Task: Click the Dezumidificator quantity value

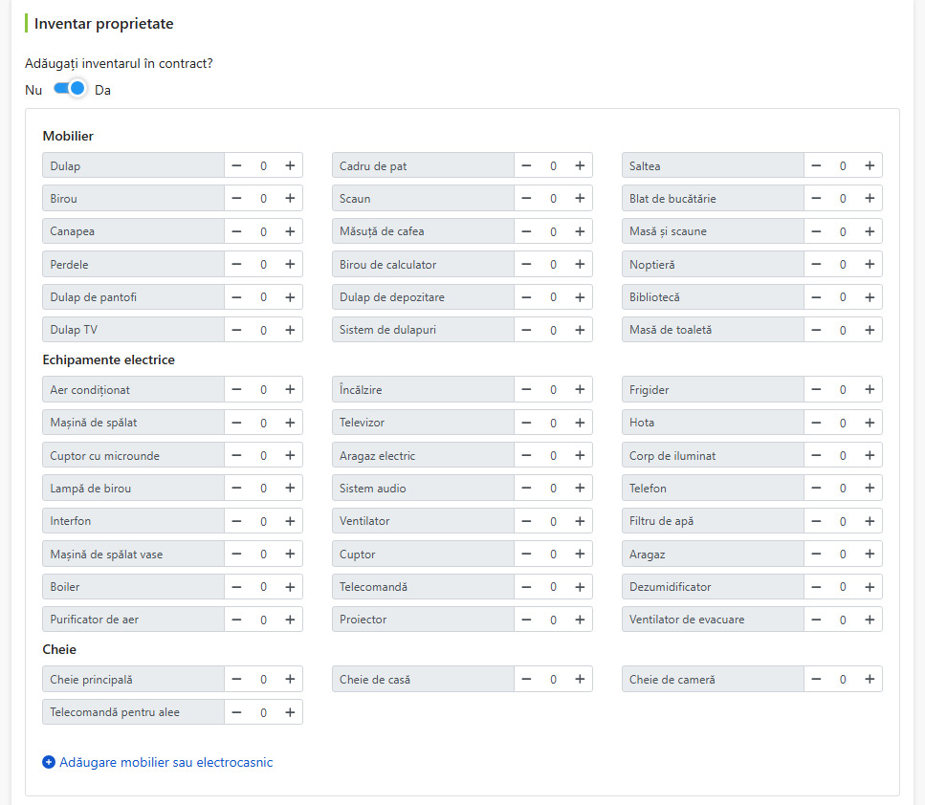Action: (843, 587)
